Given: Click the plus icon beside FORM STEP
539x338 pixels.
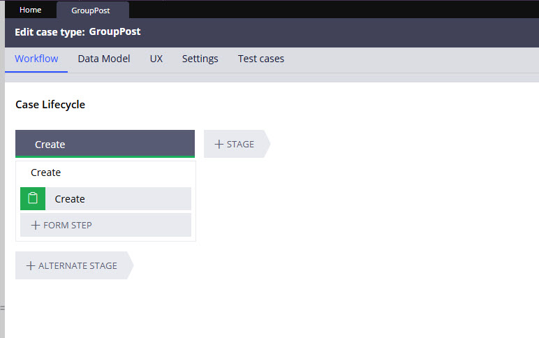Looking at the screenshot, I should (x=35, y=226).
